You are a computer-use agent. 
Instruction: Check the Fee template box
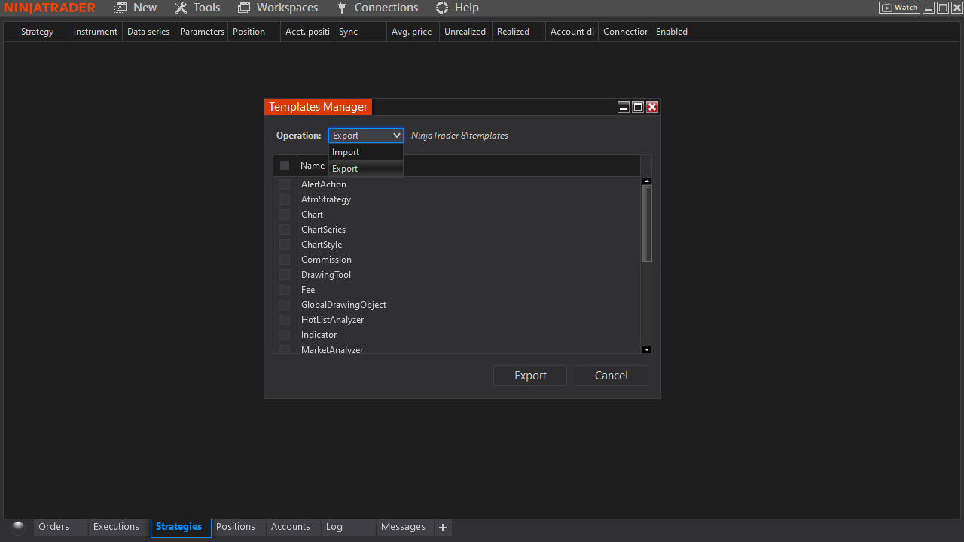pyautogui.click(x=285, y=290)
